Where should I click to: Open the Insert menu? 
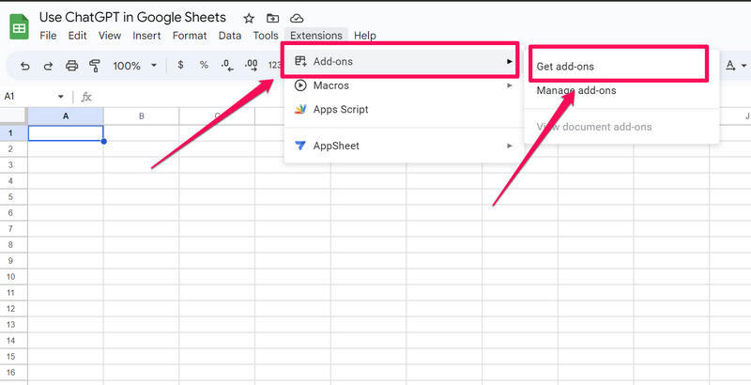point(146,36)
